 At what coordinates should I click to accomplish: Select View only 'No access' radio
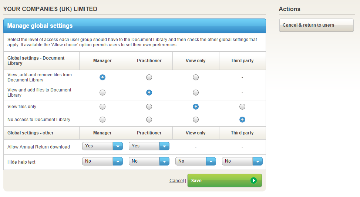click(x=196, y=120)
